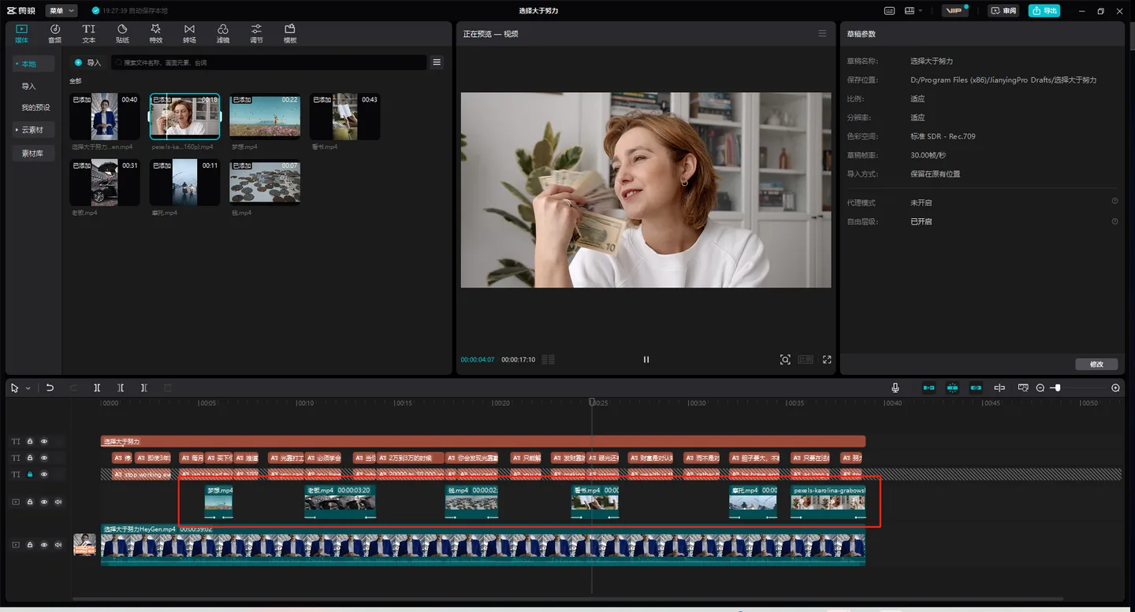Select 素材库 in the sidebar
Screen dimensions: 1135x612
tap(32, 154)
